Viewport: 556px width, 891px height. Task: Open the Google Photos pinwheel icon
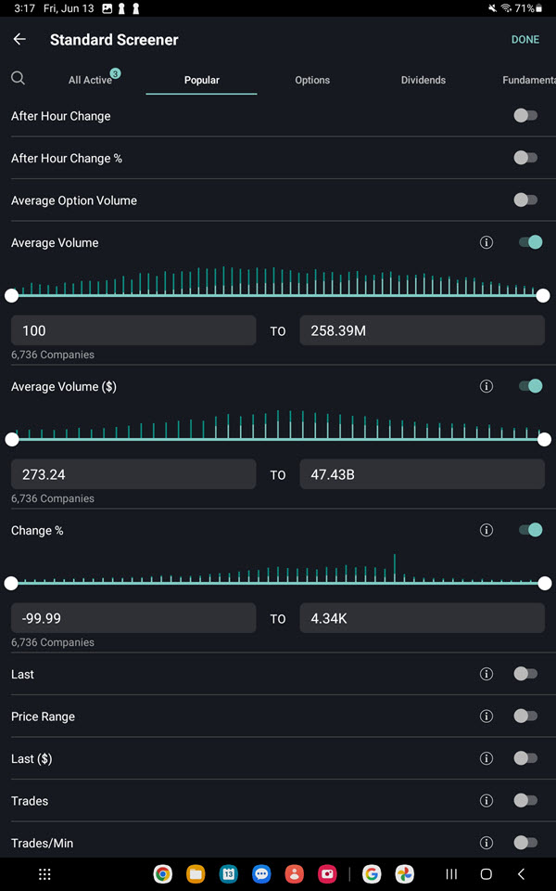(405, 874)
